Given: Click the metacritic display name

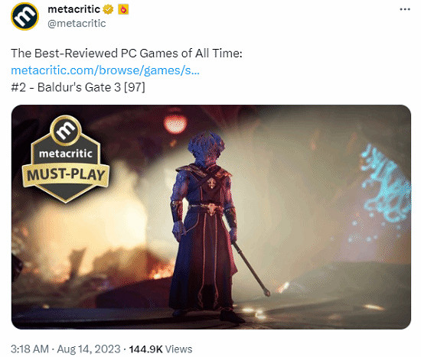Looking at the screenshot, I should pyautogui.click(x=73, y=9).
